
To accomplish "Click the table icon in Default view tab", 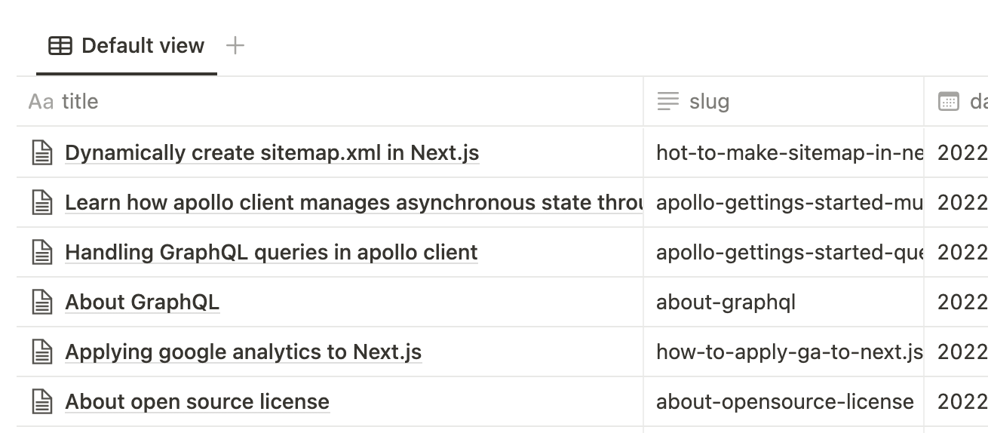I will (x=60, y=46).
